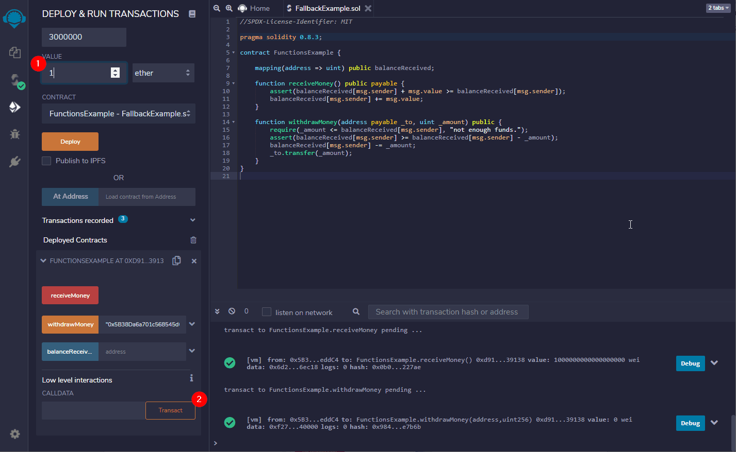736x452 pixels.
Task: Show low level interactions info icon
Action: pyautogui.click(x=191, y=378)
